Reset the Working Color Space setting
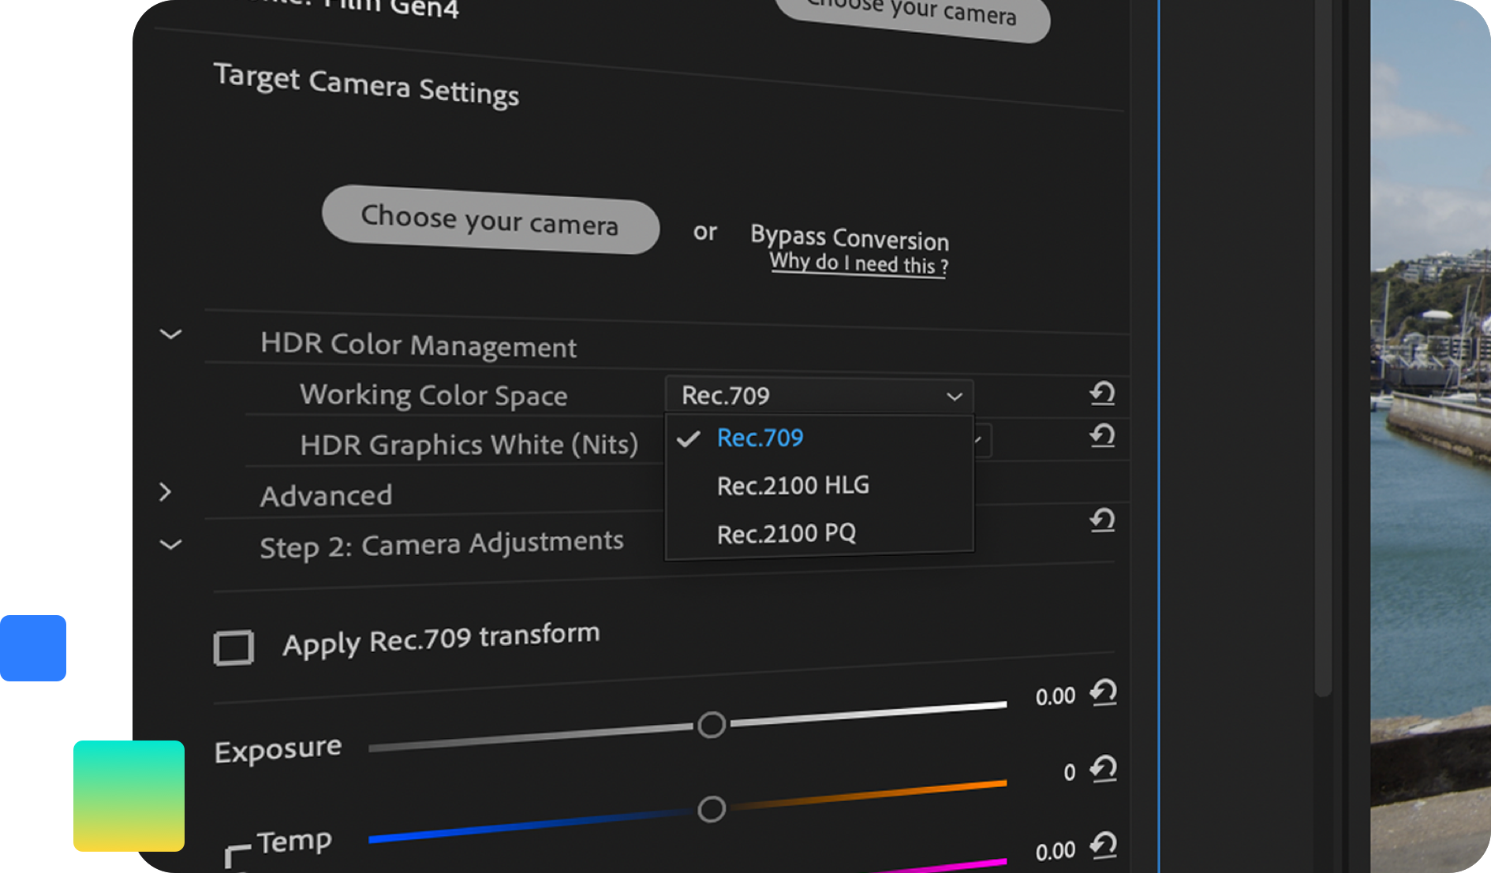The width and height of the screenshot is (1491, 873). click(x=1102, y=393)
